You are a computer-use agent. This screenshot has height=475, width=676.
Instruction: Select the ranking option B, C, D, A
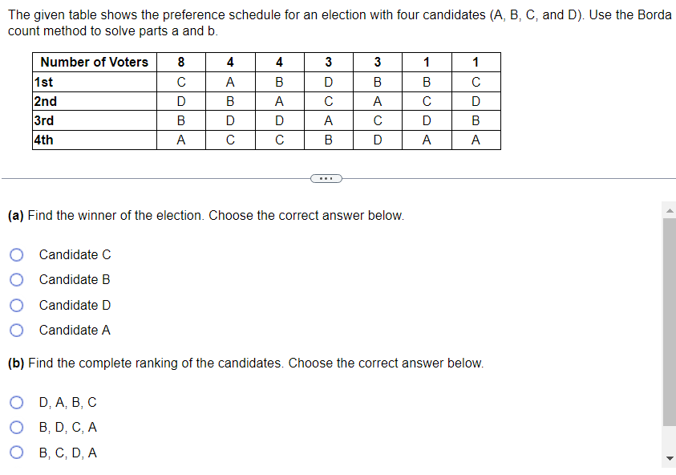tap(16, 452)
